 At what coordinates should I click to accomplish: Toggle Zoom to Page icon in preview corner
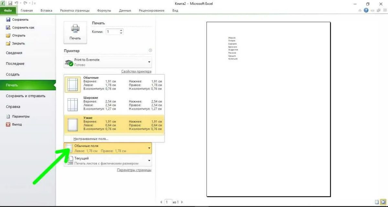click(383, 202)
